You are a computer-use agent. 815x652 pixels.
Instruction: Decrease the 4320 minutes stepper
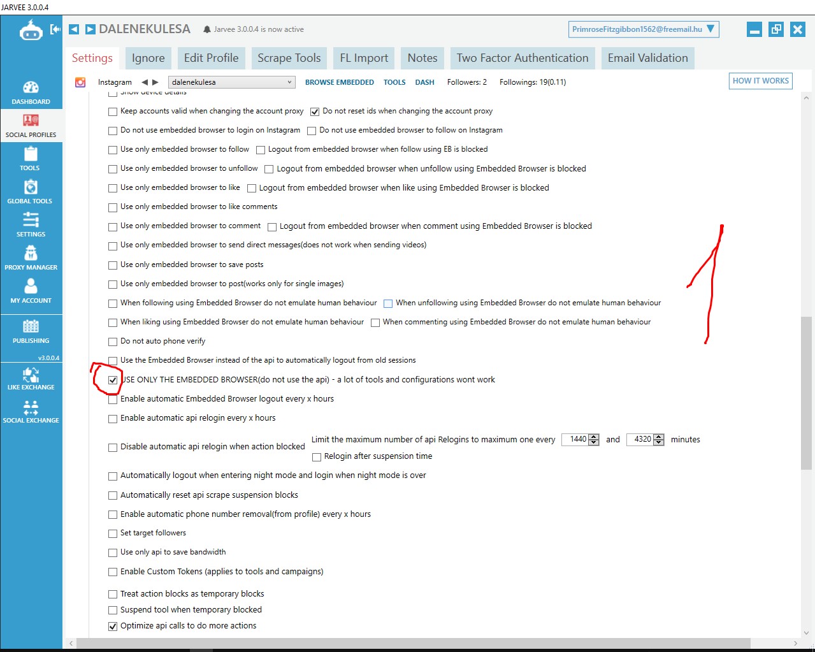659,442
